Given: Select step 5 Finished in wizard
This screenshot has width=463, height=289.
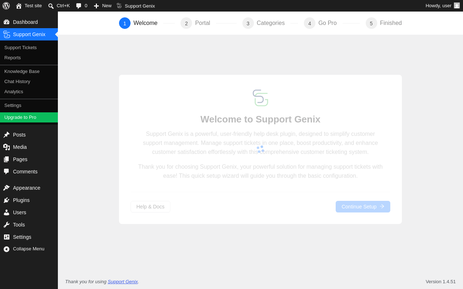Looking at the screenshot, I should [x=384, y=23].
